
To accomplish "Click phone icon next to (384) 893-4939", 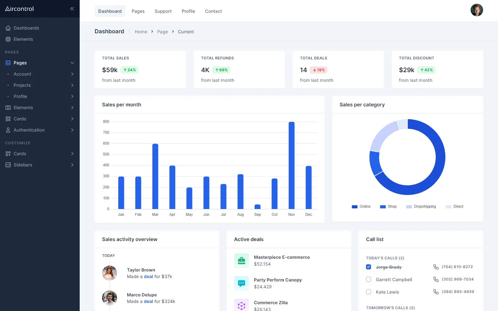I will click(436, 292).
